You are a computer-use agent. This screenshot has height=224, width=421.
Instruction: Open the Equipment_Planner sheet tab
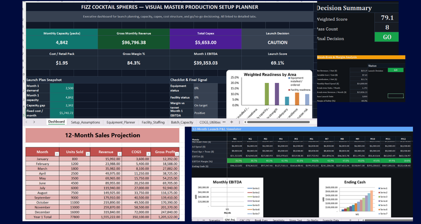pos(121,122)
